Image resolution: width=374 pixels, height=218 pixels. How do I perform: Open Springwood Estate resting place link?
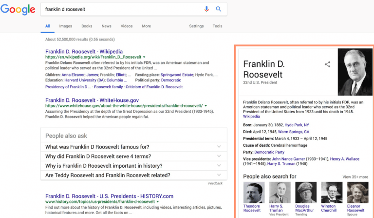coord(177,75)
